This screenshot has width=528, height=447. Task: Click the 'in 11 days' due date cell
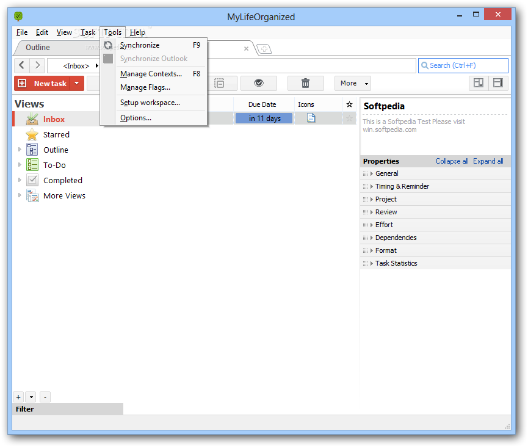pos(264,118)
